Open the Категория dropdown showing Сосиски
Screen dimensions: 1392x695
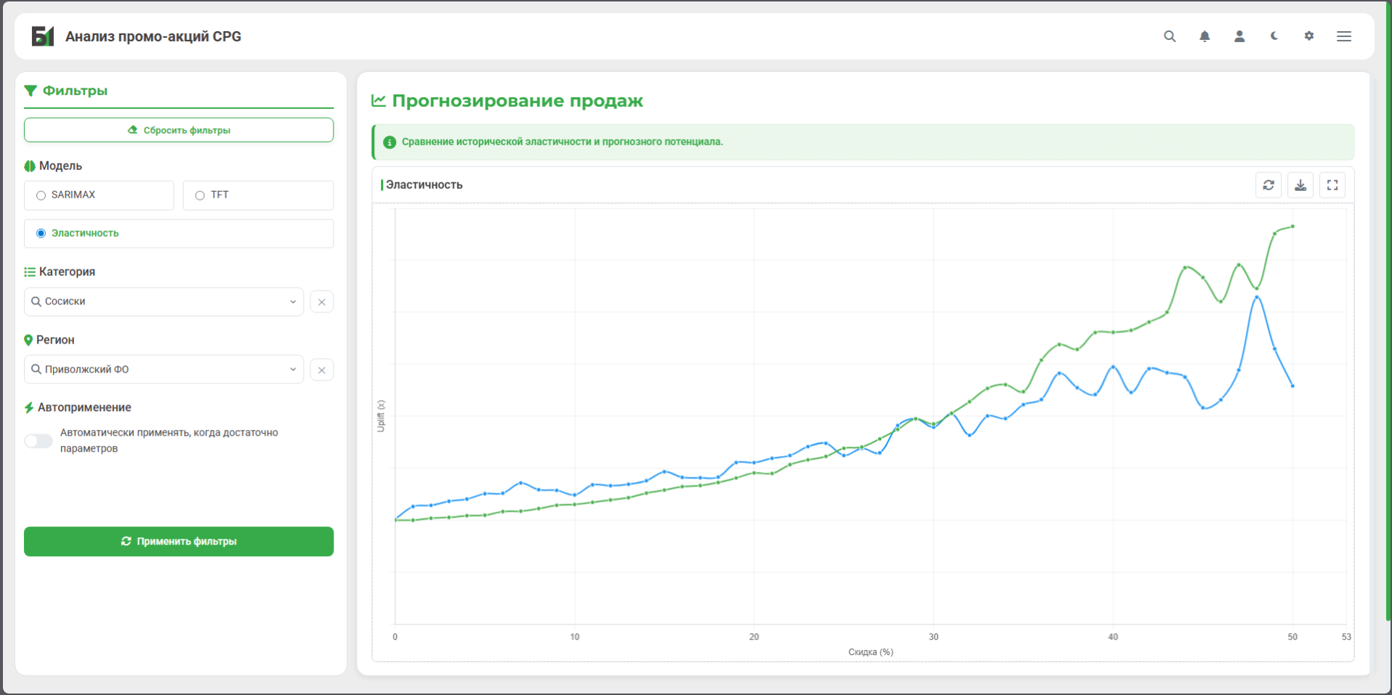pos(164,301)
